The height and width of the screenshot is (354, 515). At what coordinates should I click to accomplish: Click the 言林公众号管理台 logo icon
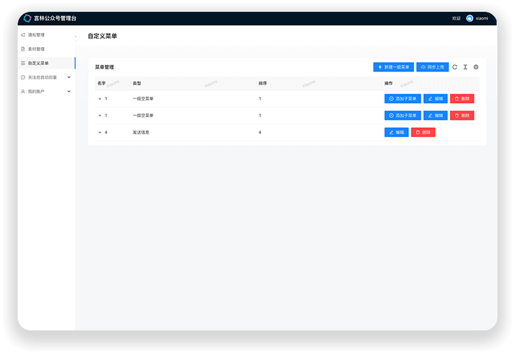(28, 18)
